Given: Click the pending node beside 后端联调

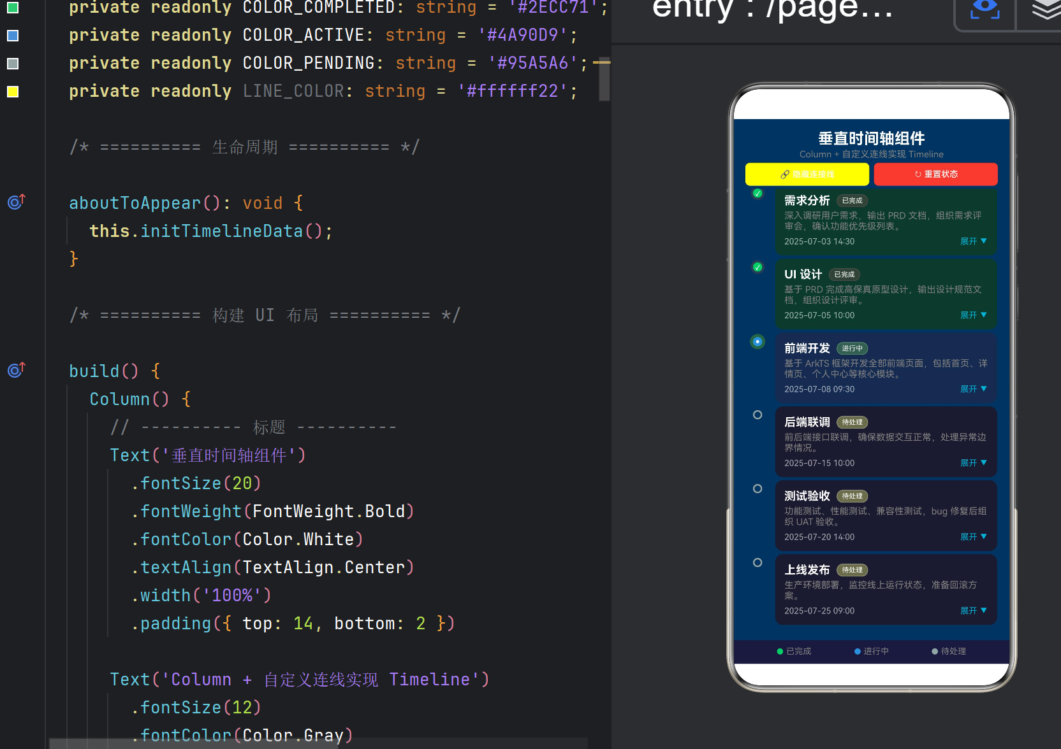Looking at the screenshot, I should pyautogui.click(x=757, y=415).
